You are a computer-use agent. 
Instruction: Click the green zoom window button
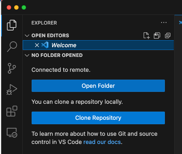coord(24,7)
